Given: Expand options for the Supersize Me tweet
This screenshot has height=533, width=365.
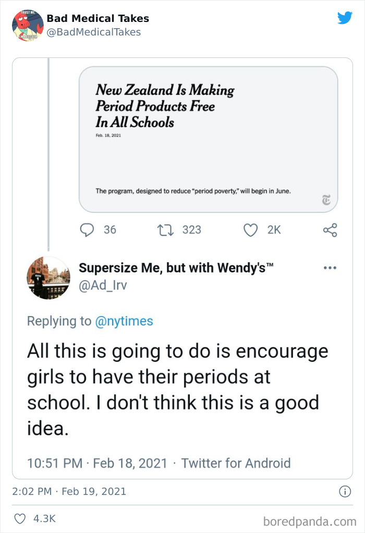Looking at the screenshot, I should 330,267.
